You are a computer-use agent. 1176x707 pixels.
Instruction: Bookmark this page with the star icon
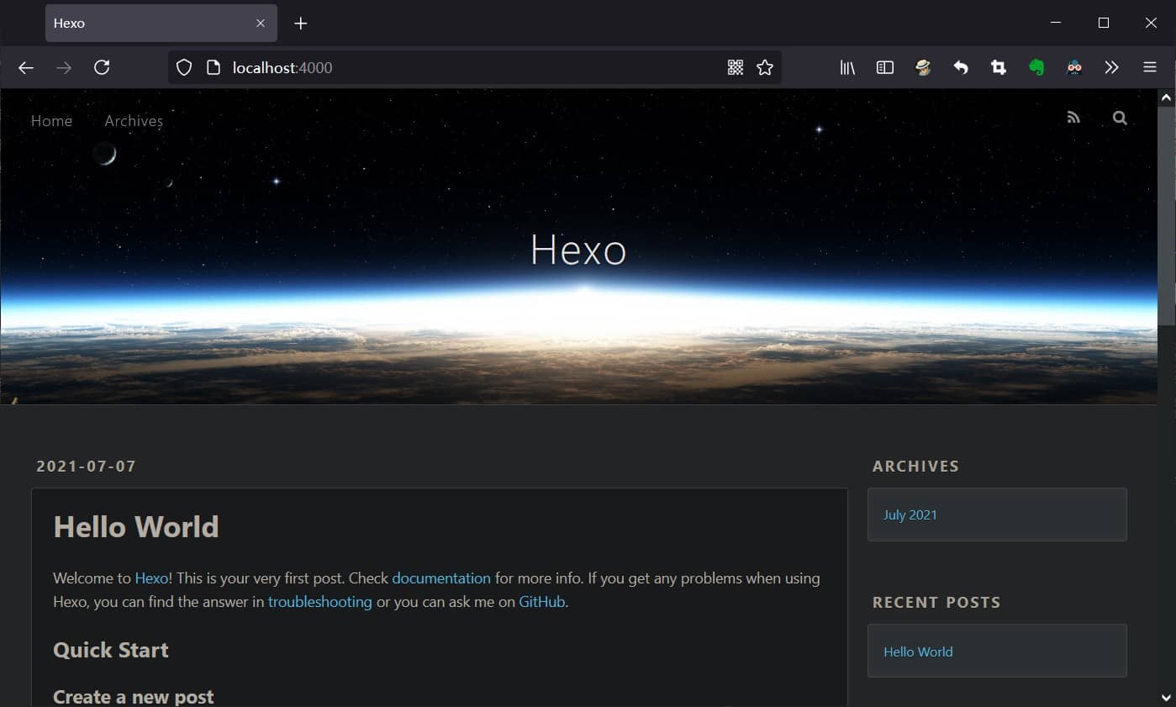point(764,68)
